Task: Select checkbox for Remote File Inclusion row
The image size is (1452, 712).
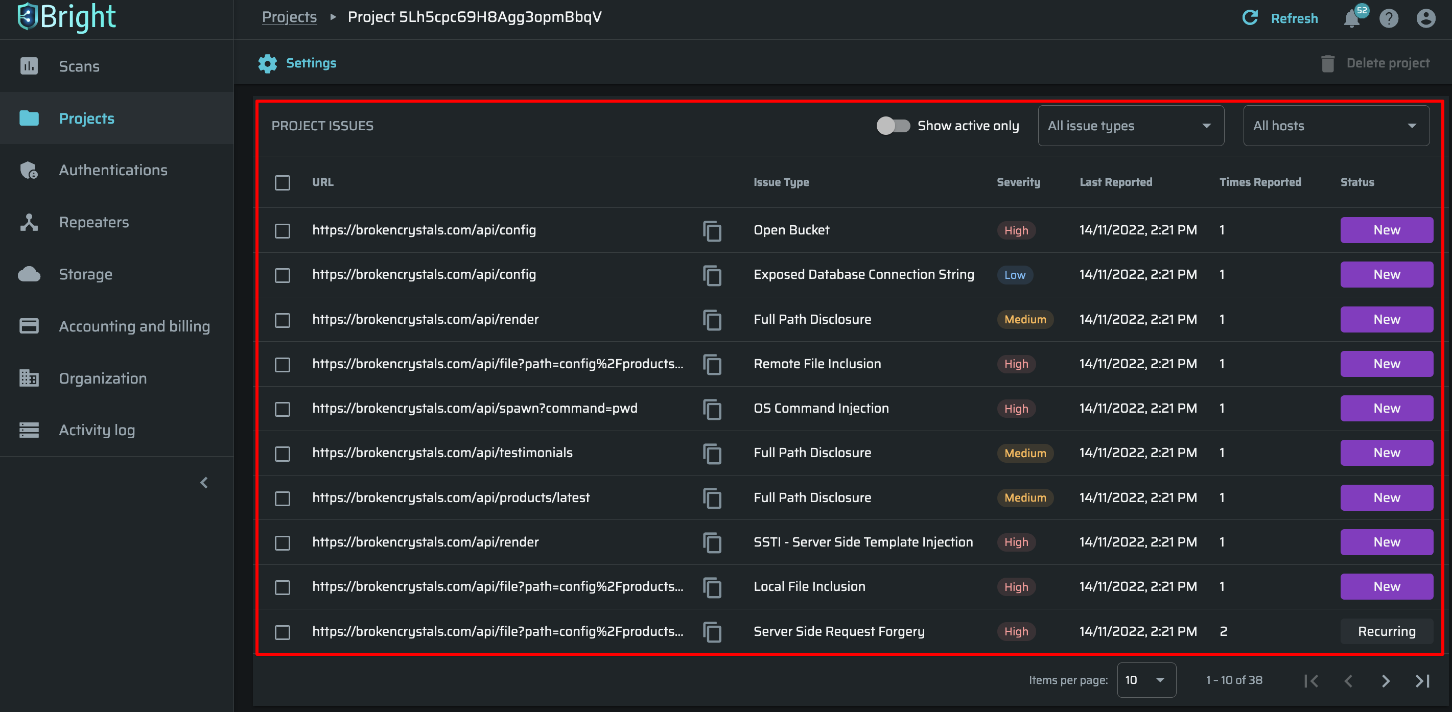Action: point(283,365)
